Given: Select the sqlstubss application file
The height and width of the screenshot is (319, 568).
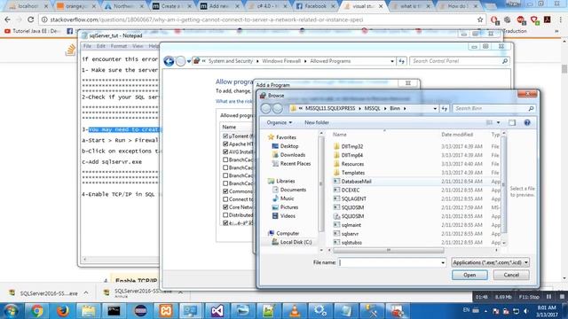Looking at the screenshot, I should [x=351, y=242].
